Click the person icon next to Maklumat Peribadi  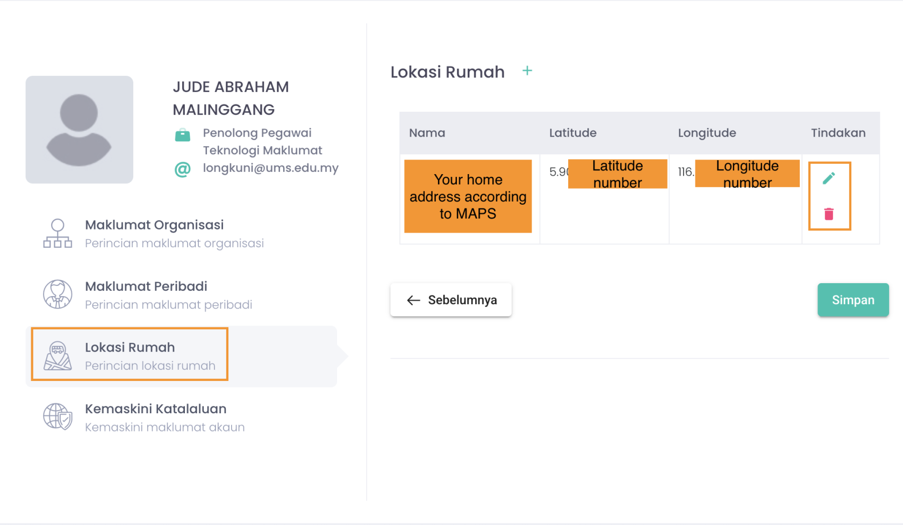click(58, 294)
